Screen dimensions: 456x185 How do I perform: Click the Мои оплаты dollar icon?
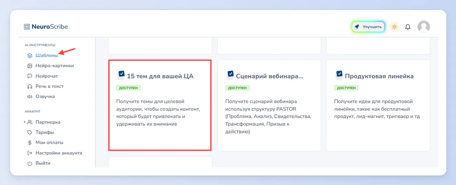click(30, 143)
